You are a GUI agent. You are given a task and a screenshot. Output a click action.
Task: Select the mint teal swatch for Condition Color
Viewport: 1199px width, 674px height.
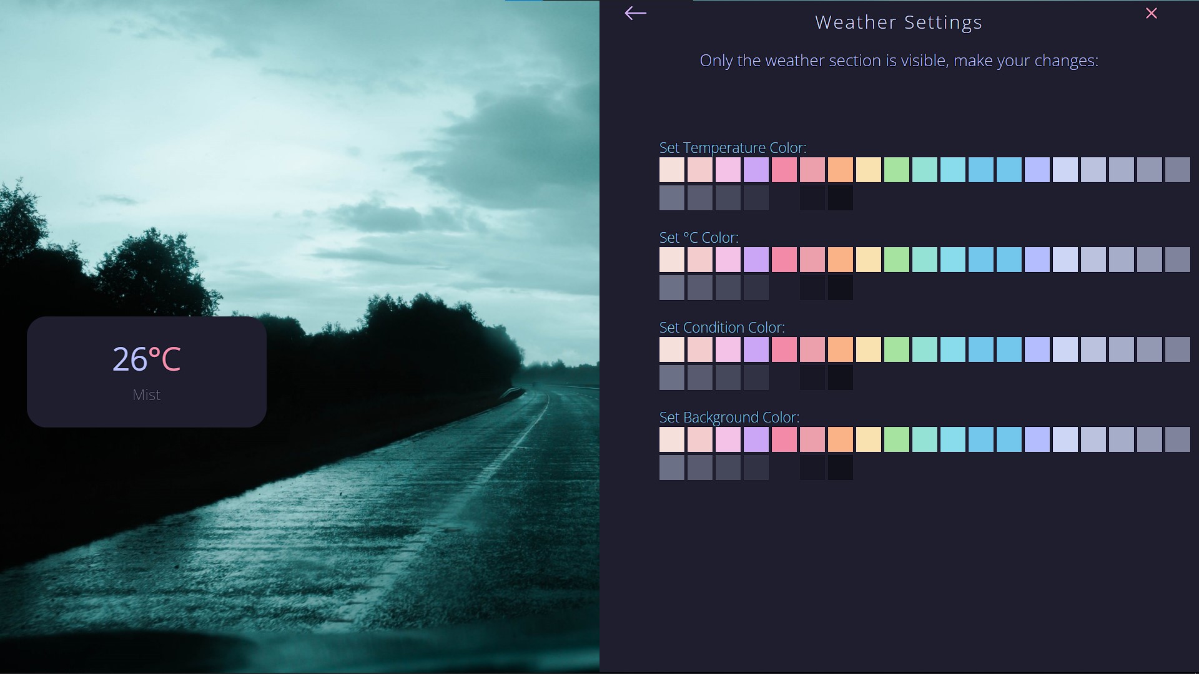coord(925,349)
